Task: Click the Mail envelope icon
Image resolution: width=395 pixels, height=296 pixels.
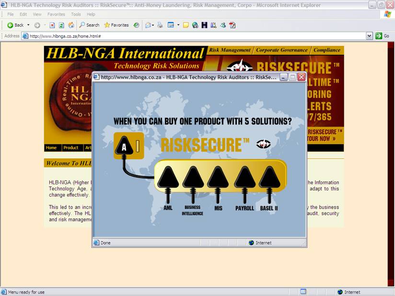Action: tap(148, 25)
